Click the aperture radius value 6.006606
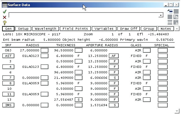This screenshot has height=115, width=181. tap(99, 78)
